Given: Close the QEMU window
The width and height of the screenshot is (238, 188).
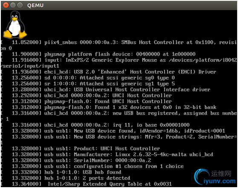Looking at the screenshot, I should [6, 5].
